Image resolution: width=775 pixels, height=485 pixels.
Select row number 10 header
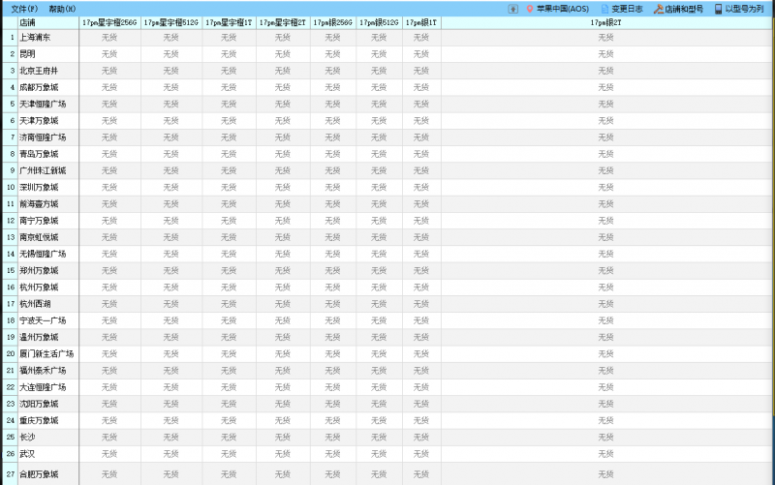tap(10, 187)
